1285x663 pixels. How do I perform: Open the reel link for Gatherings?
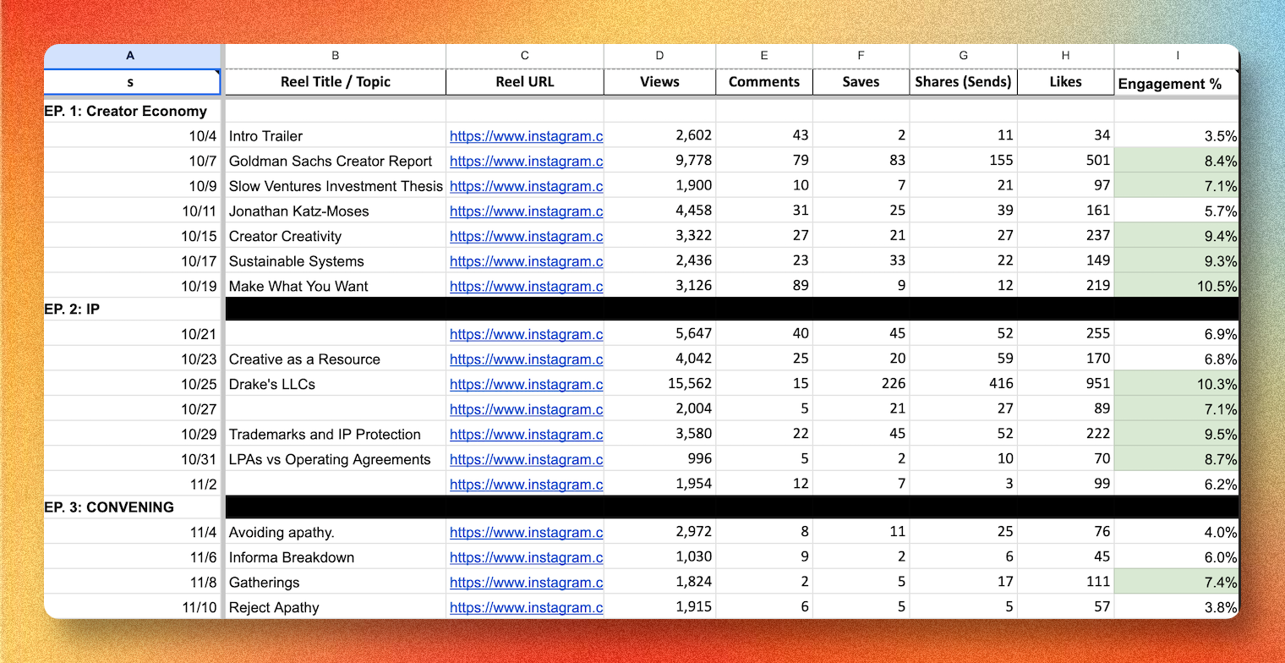click(x=525, y=583)
